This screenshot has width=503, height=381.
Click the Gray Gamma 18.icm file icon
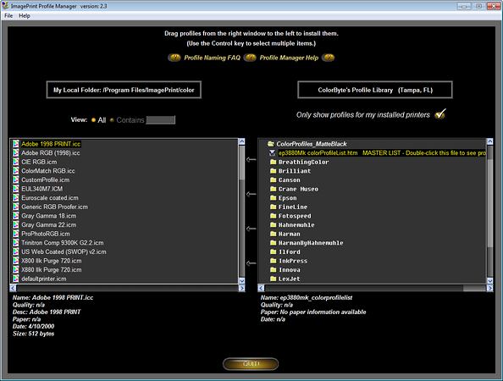[x=16, y=216]
